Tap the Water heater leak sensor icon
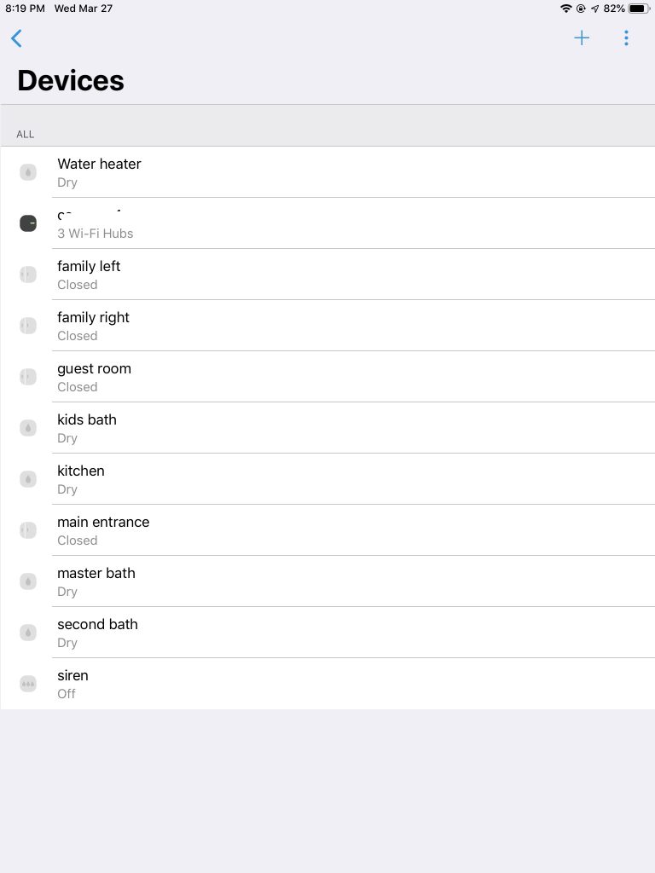The width and height of the screenshot is (655, 873). [28, 172]
